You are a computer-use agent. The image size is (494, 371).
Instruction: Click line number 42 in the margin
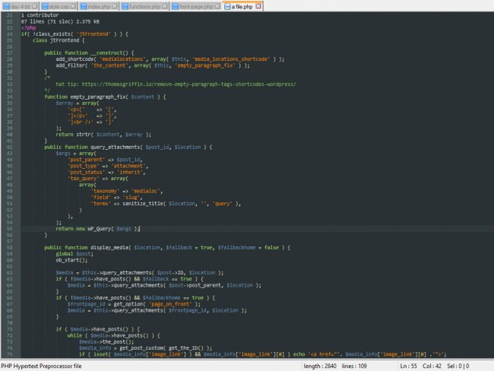pos(9,147)
